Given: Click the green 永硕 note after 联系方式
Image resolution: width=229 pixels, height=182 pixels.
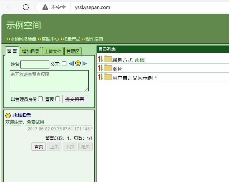Looking at the screenshot, I should point(140,60).
